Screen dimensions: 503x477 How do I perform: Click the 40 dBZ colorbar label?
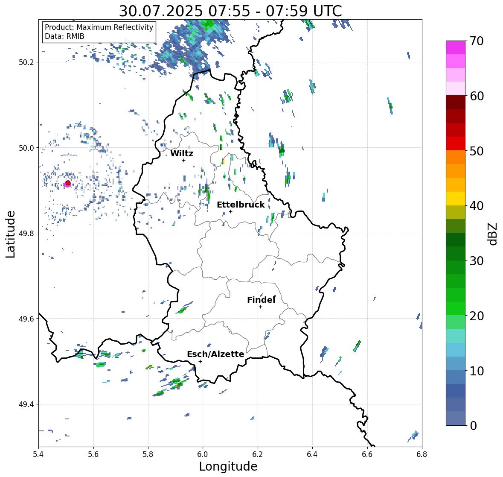click(x=477, y=206)
